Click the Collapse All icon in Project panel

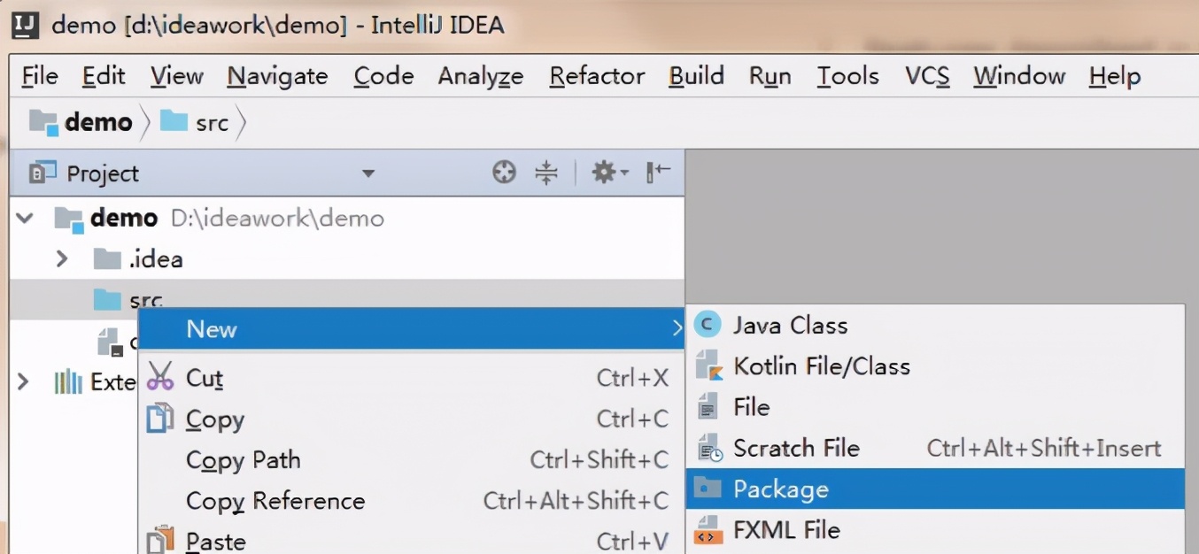coord(546,173)
